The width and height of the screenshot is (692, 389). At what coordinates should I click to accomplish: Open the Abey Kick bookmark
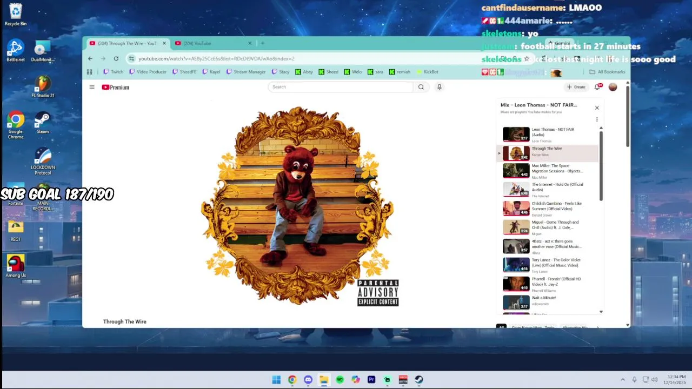point(304,72)
